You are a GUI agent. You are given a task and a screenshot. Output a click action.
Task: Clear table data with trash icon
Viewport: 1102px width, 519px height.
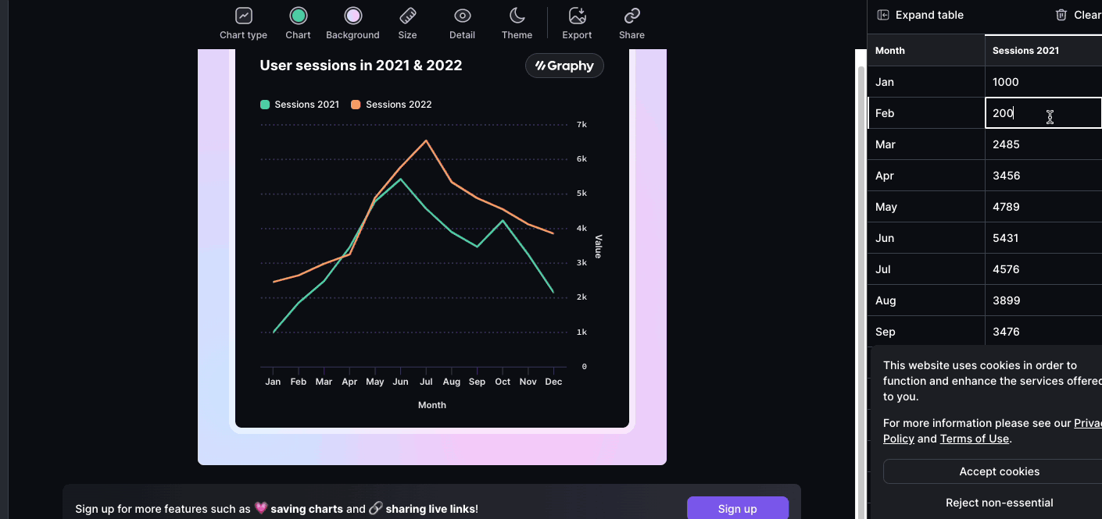click(1079, 15)
